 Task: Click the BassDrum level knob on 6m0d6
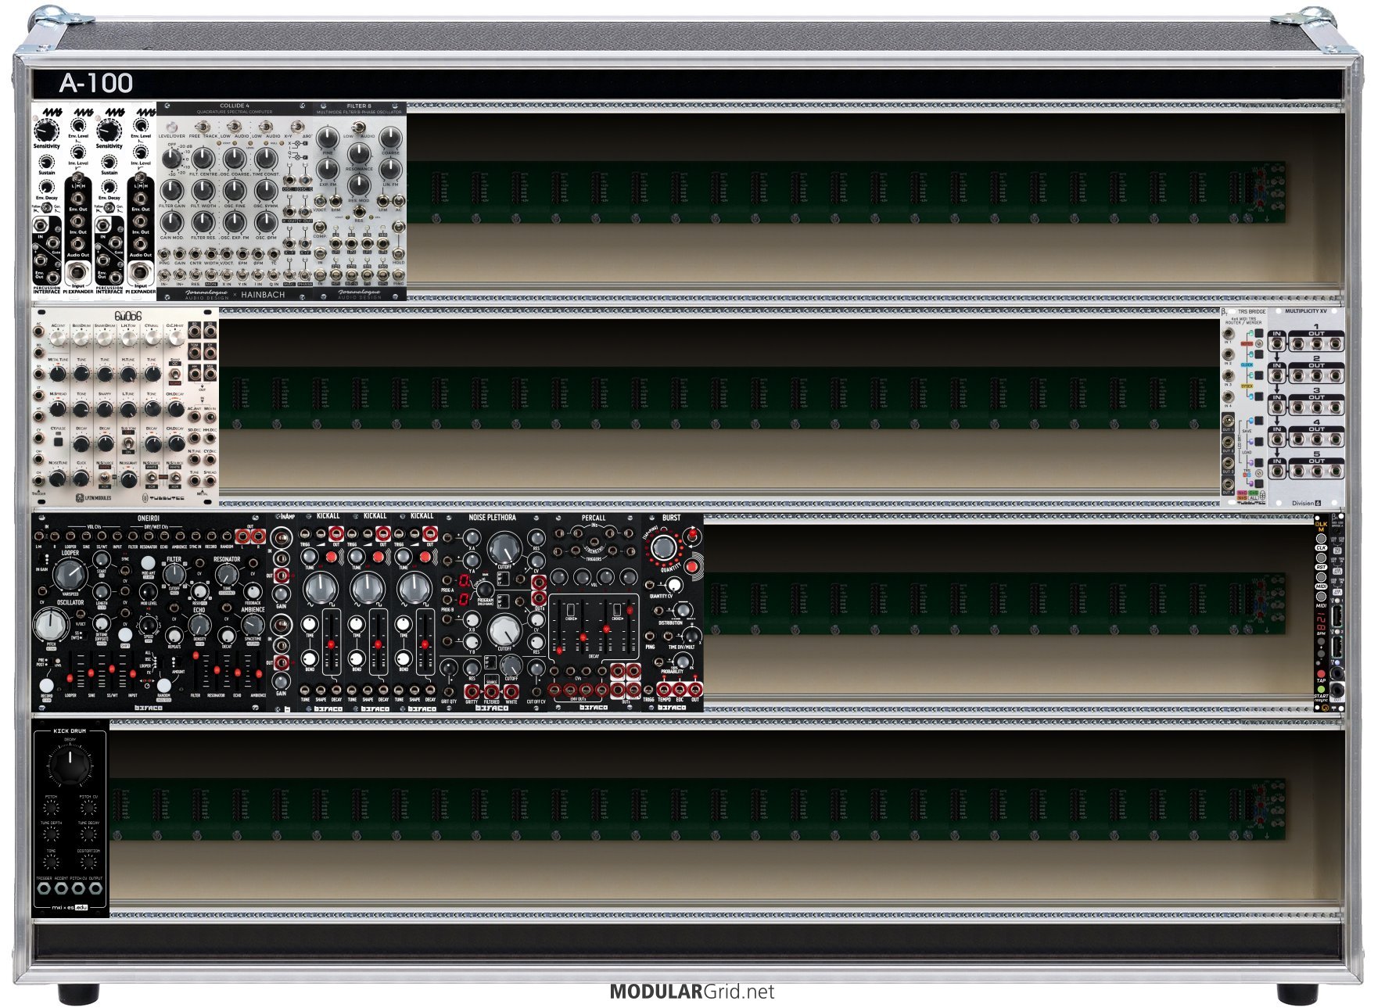pos(81,339)
